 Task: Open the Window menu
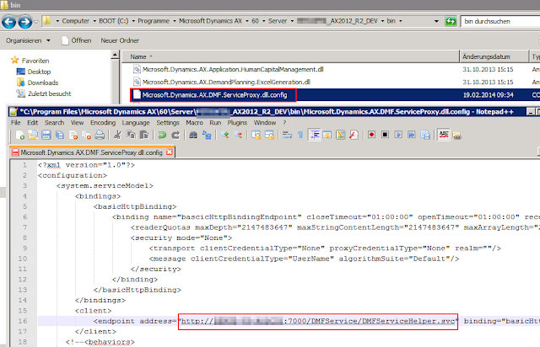point(265,123)
